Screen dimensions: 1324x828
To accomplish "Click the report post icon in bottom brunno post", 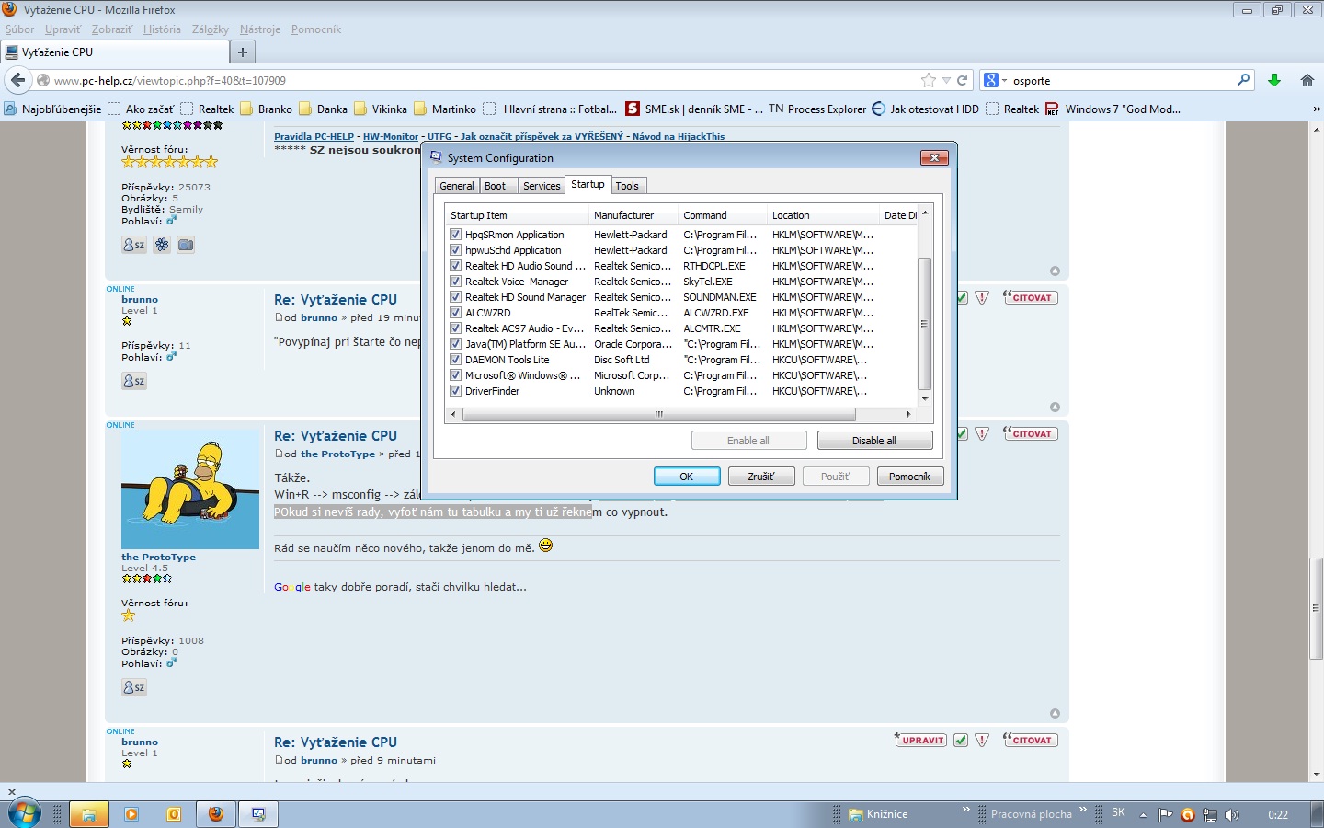I will pyautogui.click(x=982, y=740).
